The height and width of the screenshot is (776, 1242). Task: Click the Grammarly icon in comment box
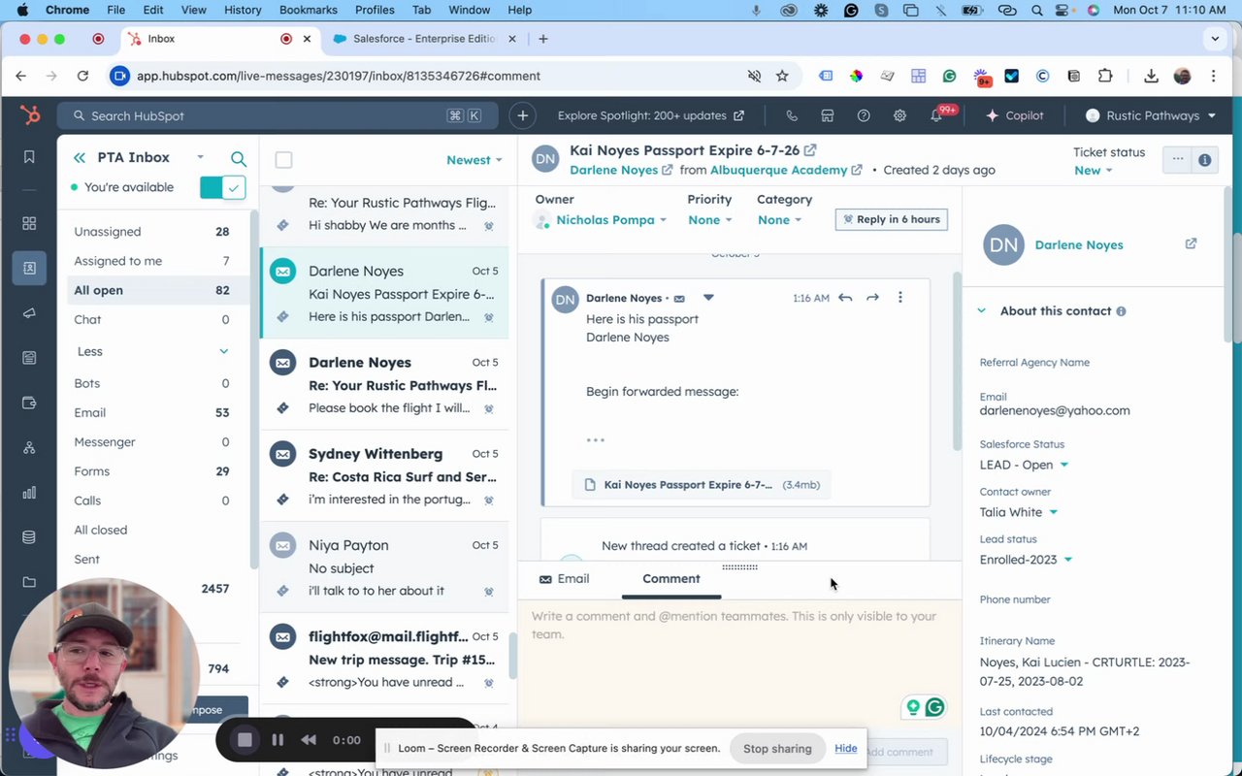[935, 707]
